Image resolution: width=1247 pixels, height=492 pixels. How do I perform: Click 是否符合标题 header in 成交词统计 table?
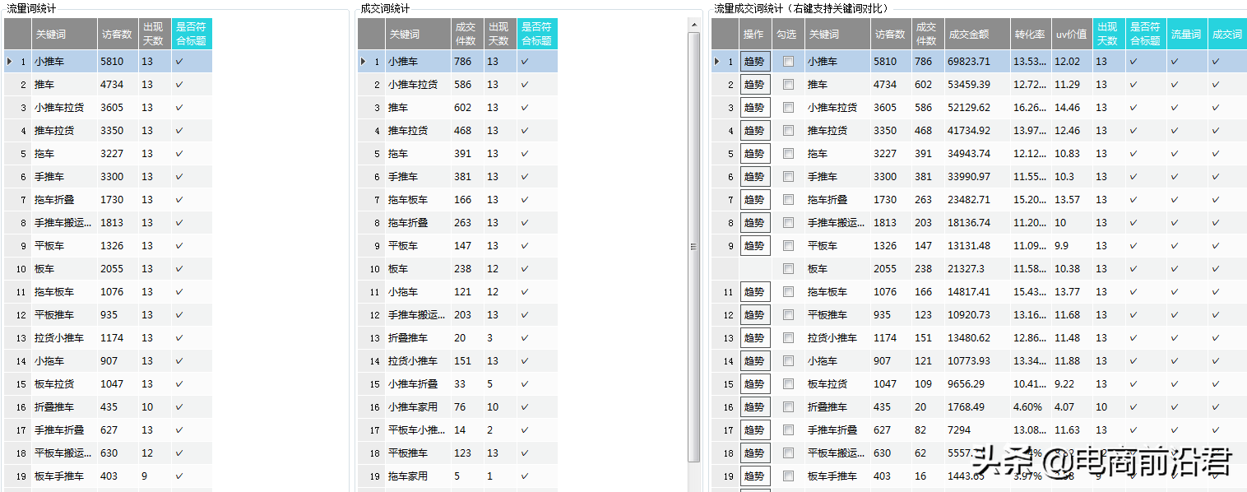[x=537, y=35]
